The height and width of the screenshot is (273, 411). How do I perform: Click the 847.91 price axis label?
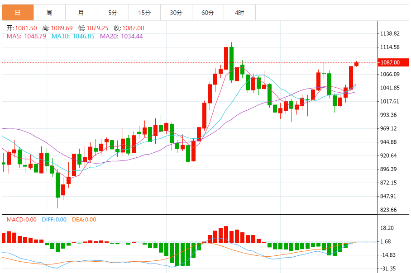coord(388,196)
